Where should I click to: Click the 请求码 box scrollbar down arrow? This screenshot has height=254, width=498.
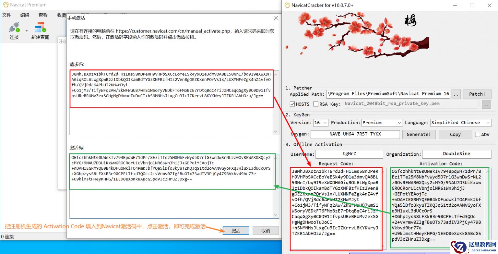(276, 132)
